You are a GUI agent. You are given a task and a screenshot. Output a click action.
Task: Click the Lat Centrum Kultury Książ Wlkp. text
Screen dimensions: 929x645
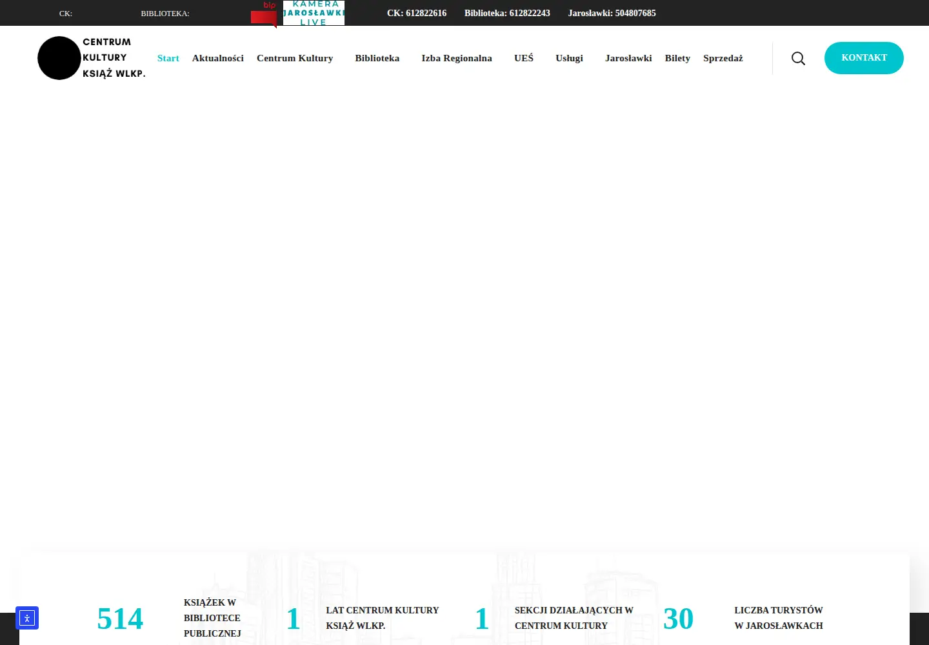tap(383, 618)
